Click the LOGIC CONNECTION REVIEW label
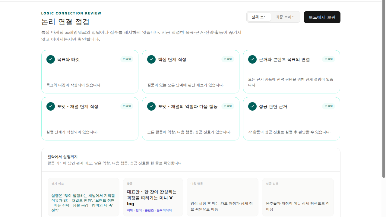Screen dimensions: 386x217 tap(71, 13)
